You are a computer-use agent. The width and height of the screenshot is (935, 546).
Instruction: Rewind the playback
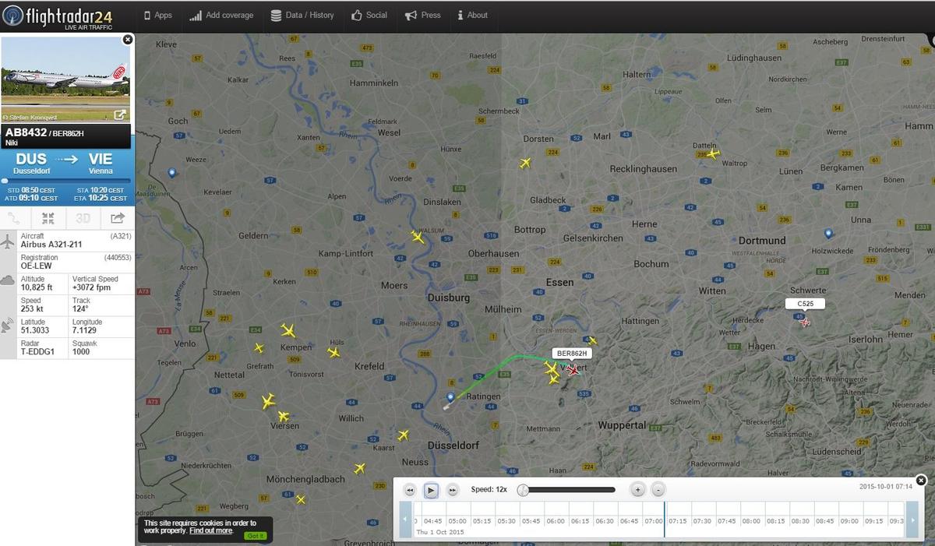(x=410, y=490)
